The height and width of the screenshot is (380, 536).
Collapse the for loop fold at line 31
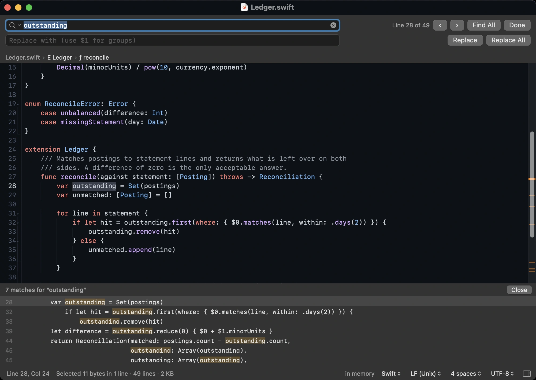tap(18, 214)
